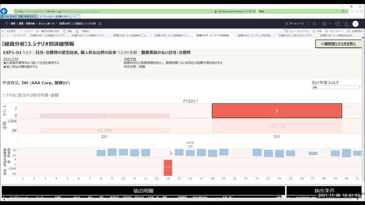Click the やり直す redo toolbar item

[x=26, y=31]
